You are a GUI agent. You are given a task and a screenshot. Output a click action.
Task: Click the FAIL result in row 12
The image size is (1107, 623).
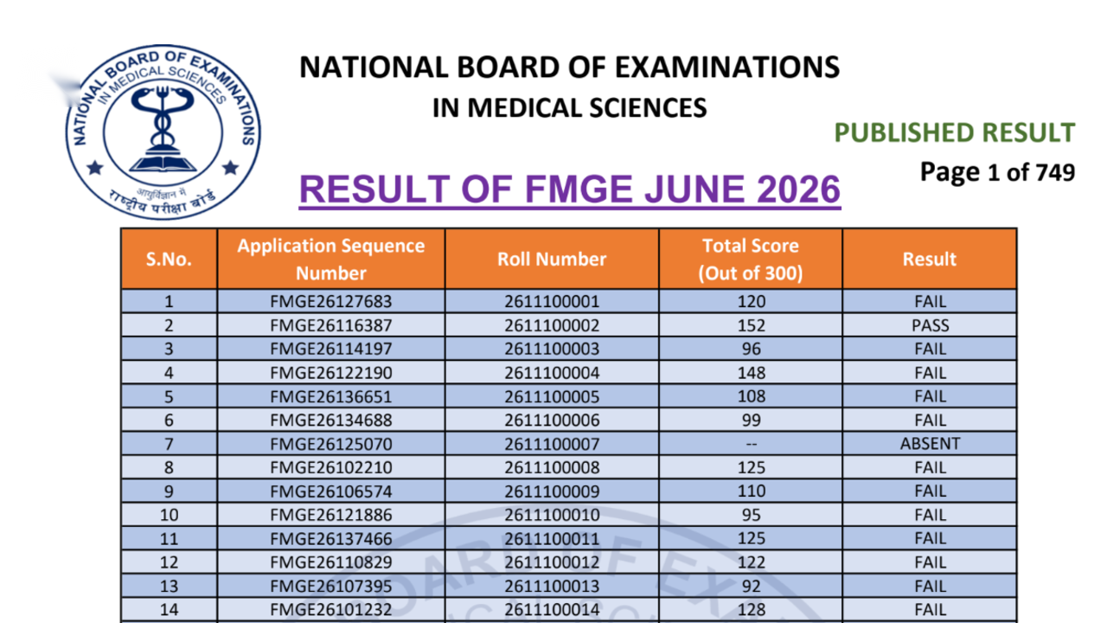[x=930, y=562]
